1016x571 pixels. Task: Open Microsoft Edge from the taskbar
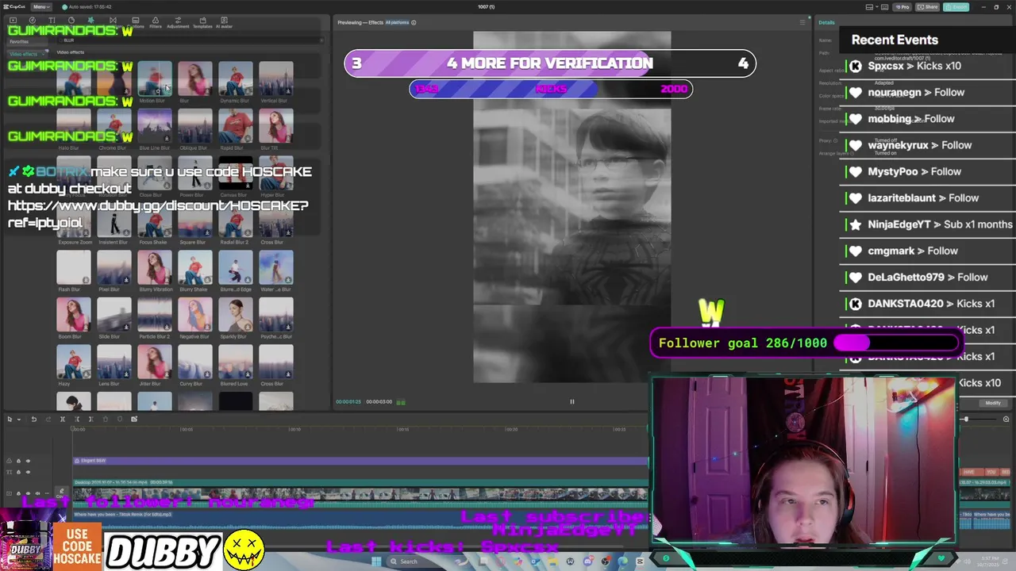pyautogui.click(x=622, y=561)
